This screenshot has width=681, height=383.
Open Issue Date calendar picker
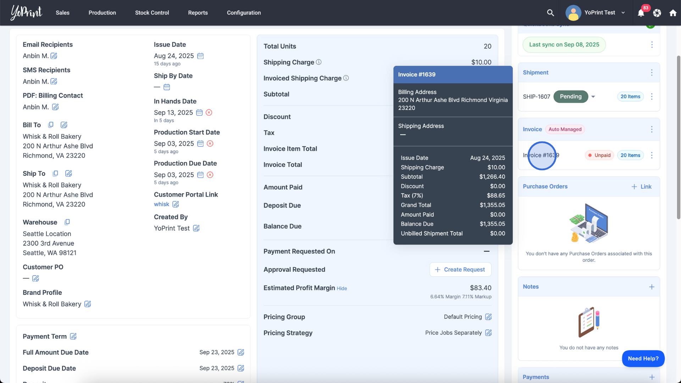200,56
